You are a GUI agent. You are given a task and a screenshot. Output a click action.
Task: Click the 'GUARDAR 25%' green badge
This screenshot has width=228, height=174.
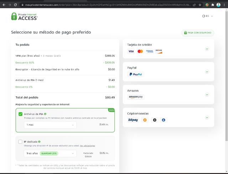[49, 153]
